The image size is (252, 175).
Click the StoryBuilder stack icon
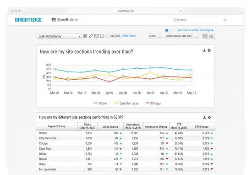click(x=54, y=20)
